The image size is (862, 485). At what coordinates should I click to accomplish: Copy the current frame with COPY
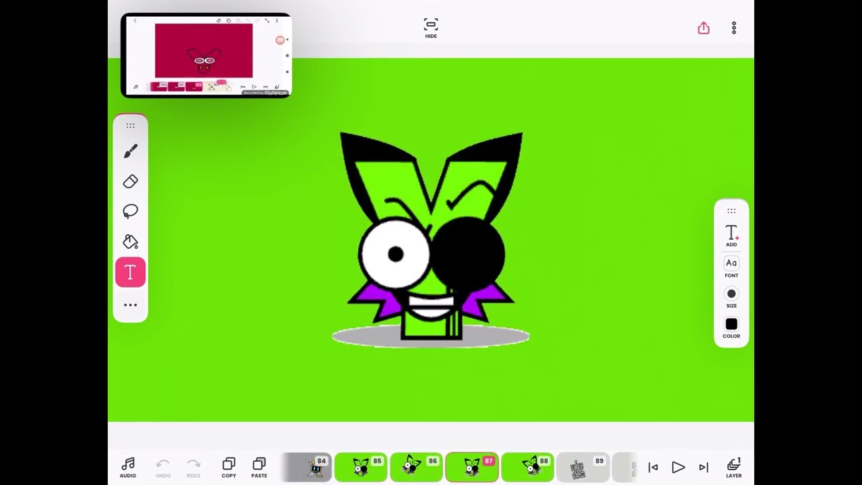(x=229, y=467)
